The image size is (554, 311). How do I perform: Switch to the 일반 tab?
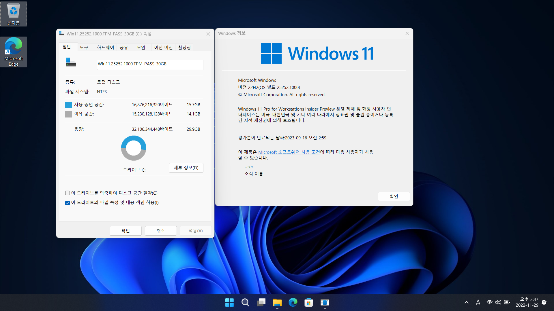click(x=67, y=47)
